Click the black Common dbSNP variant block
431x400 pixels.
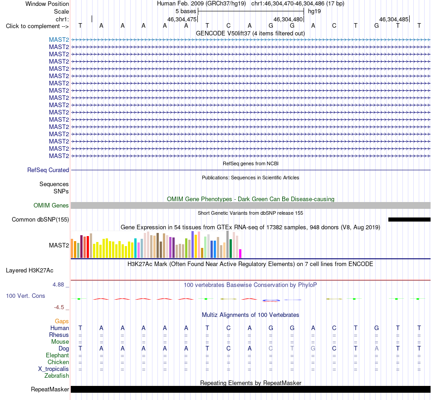(x=409, y=220)
